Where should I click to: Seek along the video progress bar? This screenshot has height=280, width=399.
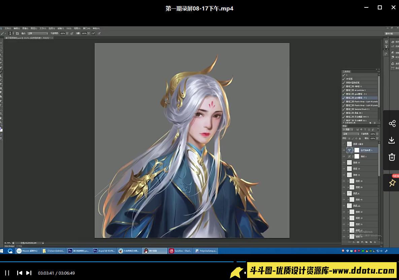[199, 262]
